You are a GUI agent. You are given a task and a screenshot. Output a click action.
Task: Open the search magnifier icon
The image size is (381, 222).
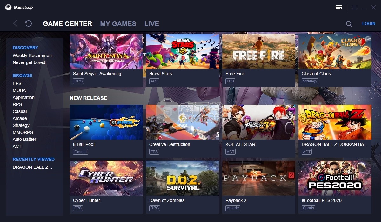[x=349, y=24]
